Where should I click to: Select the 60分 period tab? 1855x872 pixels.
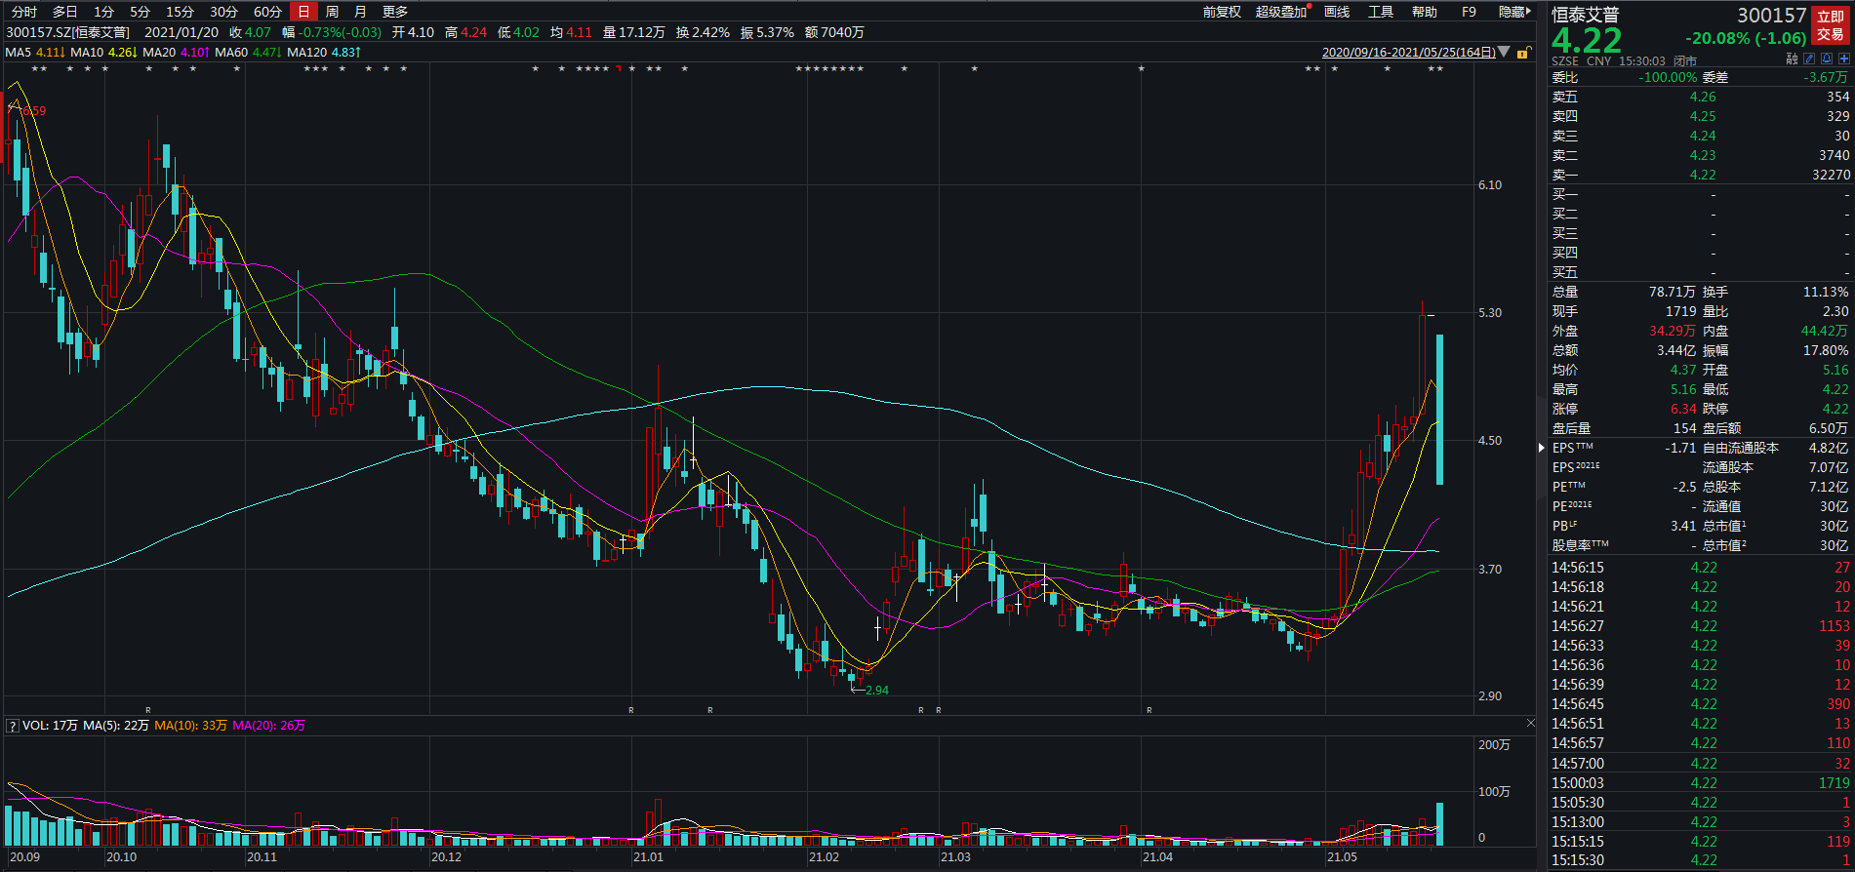tap(267, 12)
